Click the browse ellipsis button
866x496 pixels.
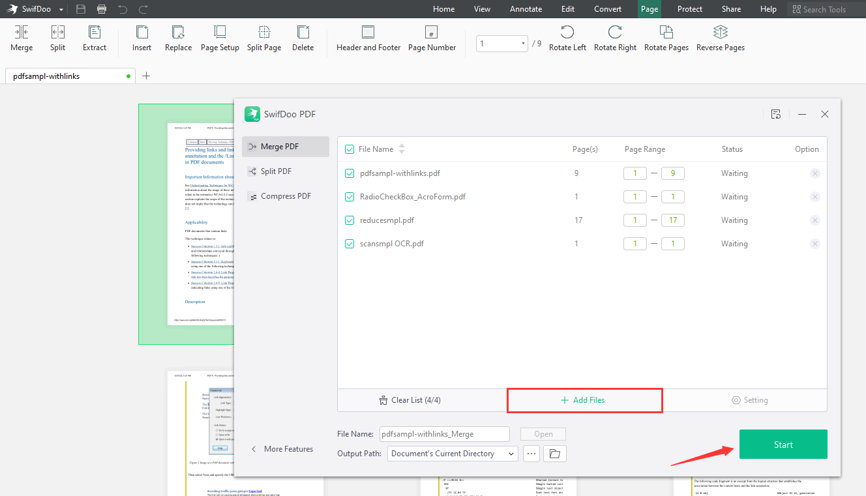[531, 454]
